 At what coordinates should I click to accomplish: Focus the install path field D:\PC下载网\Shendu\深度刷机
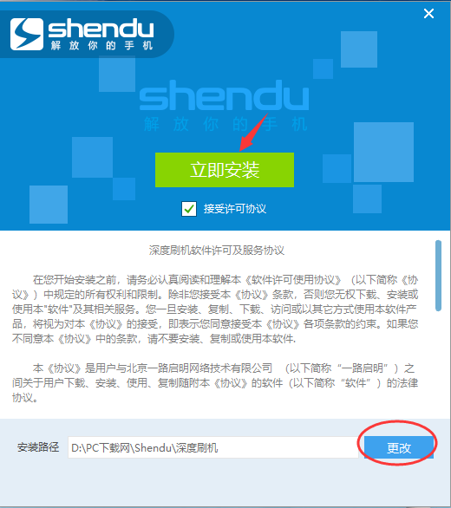pyautogui.click(x=213, y=447)
